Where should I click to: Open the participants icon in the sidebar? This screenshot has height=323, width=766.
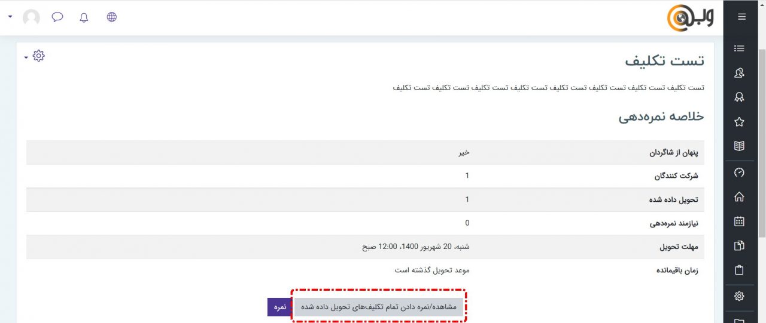pyautogui.click(x=739, y=73)
